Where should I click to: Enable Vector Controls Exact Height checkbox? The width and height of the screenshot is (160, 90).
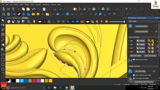coord(134,75)
